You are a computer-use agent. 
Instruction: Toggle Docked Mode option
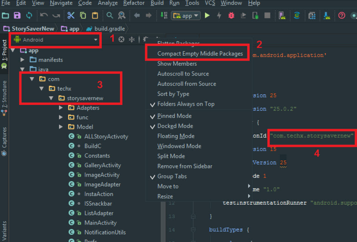pyautogui.click(x=175, y=126)
